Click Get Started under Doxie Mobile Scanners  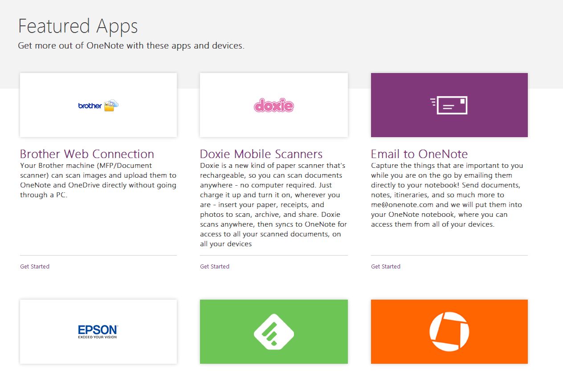(215, 266)
